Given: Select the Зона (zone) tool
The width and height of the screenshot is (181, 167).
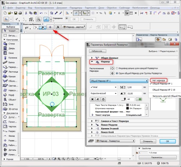Looking at the screenshot, I should [11, 104].
